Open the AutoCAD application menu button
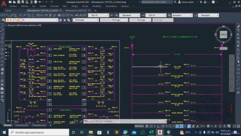The height and width of the screenshot is (136, 241). pos(3,4)
